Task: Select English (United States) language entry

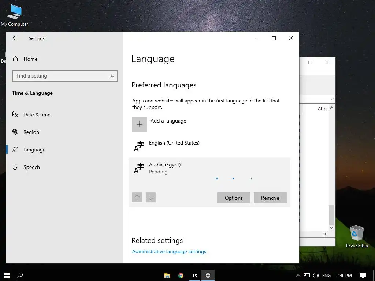Action: (x=209, y=146)
